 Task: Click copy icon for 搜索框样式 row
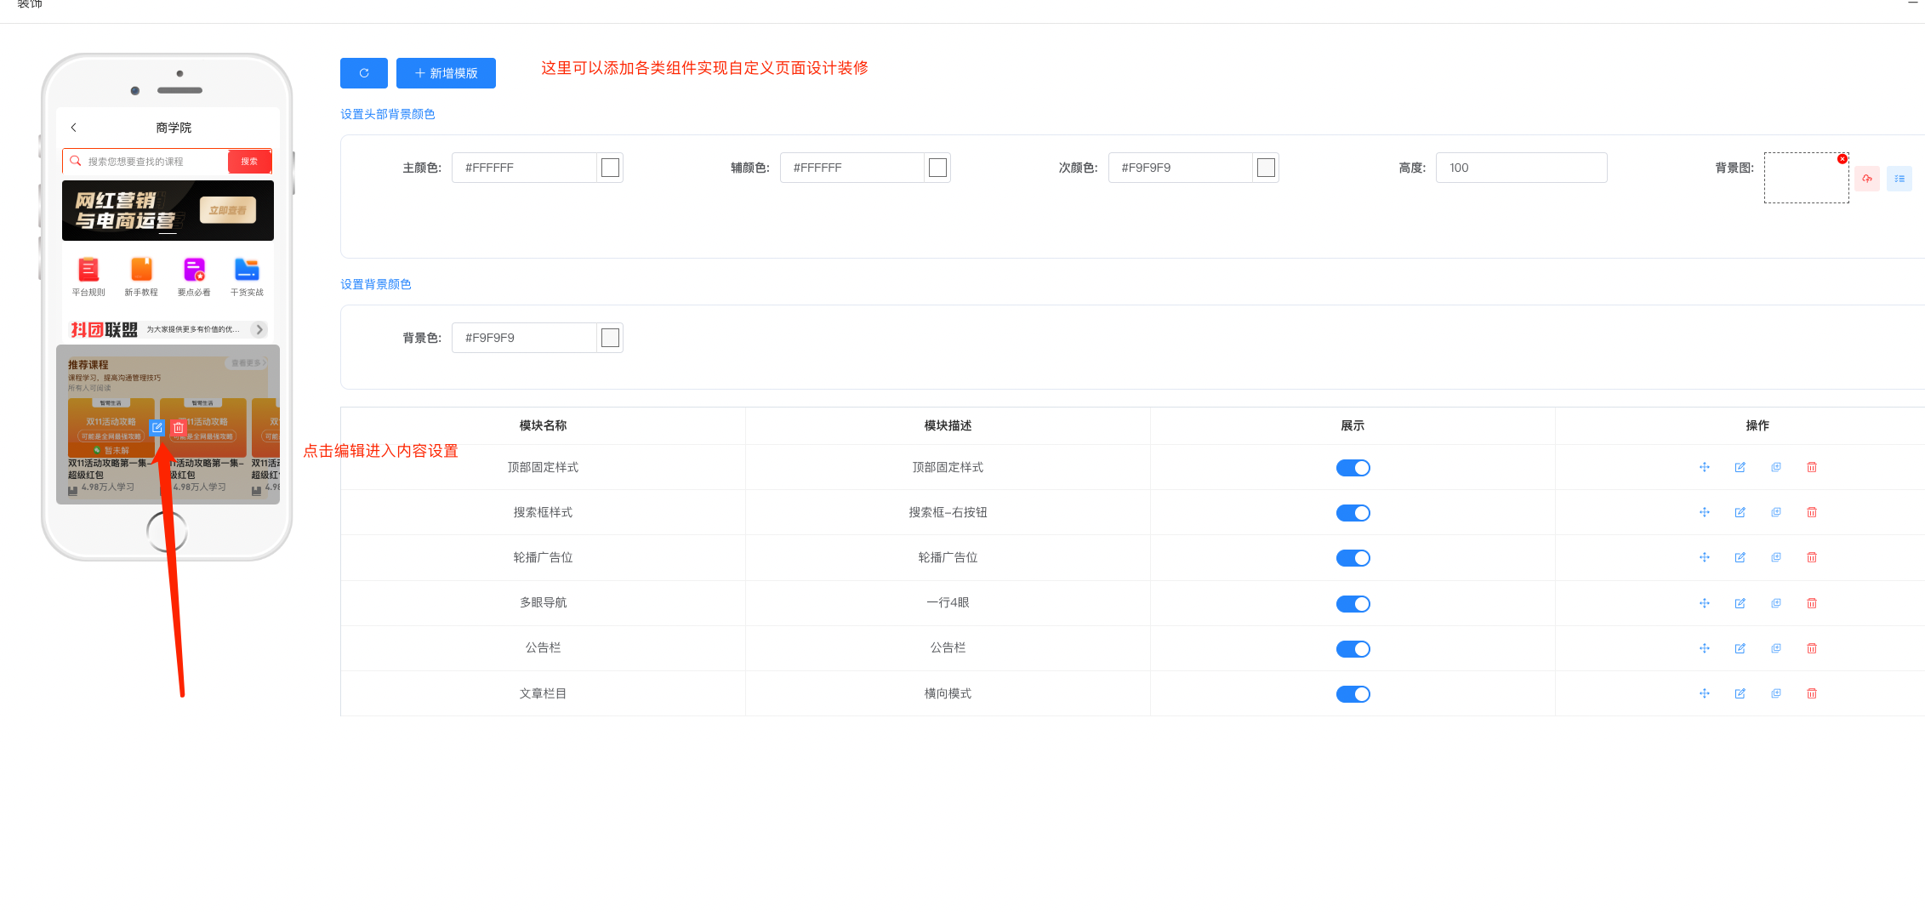(x=1776, y=512)
